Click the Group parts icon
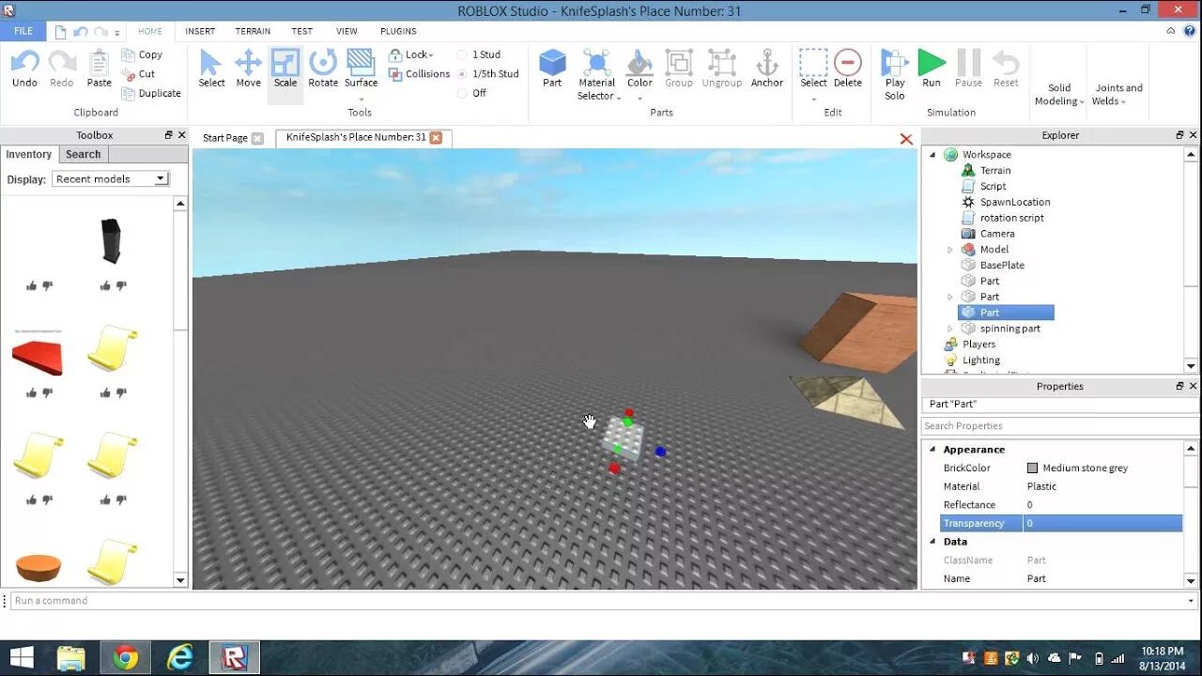This screenshot has width=1202, height=676. (679, 63)
